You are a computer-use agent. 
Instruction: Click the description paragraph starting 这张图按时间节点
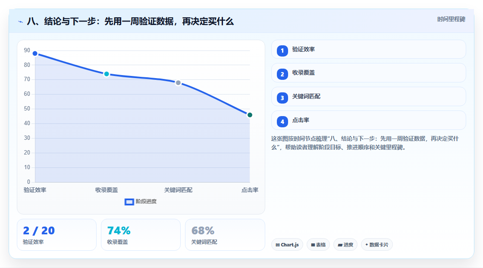365,143
